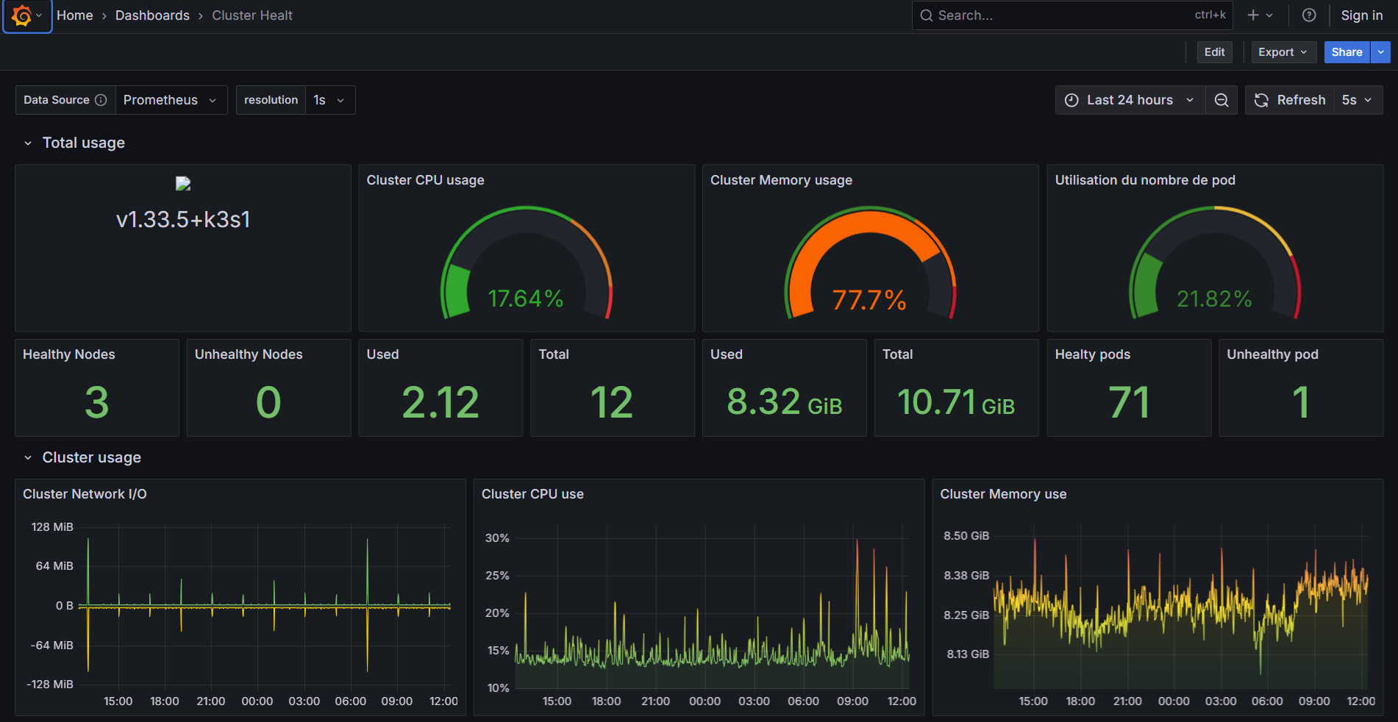Click the broken image in the version panel
The image size is (1398, 722).
pyautogui.click(x=183, y=184)
